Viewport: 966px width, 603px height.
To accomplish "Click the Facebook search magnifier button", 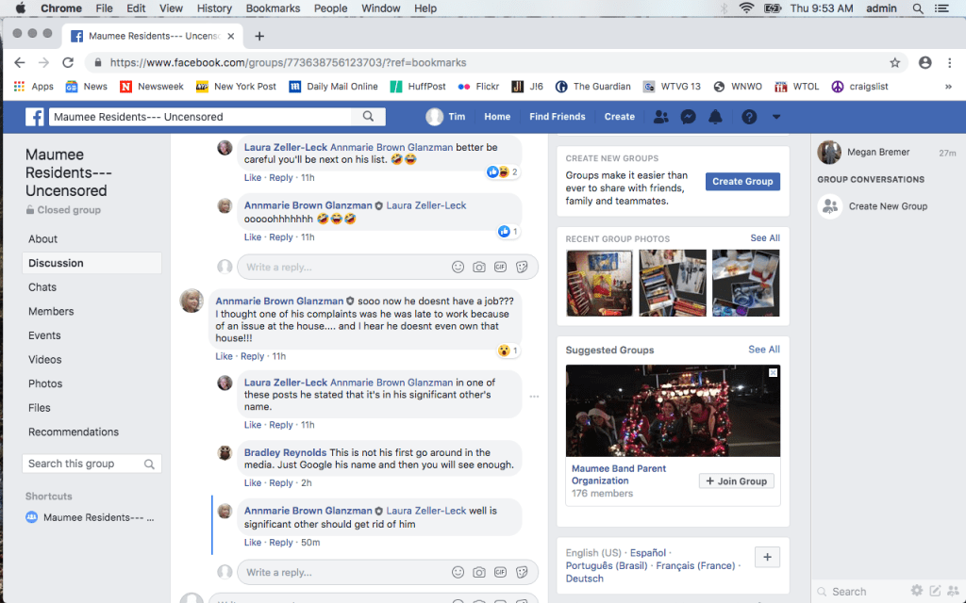I will [368, 117].
